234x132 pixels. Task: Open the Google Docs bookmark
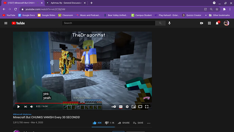pos(26,15)
